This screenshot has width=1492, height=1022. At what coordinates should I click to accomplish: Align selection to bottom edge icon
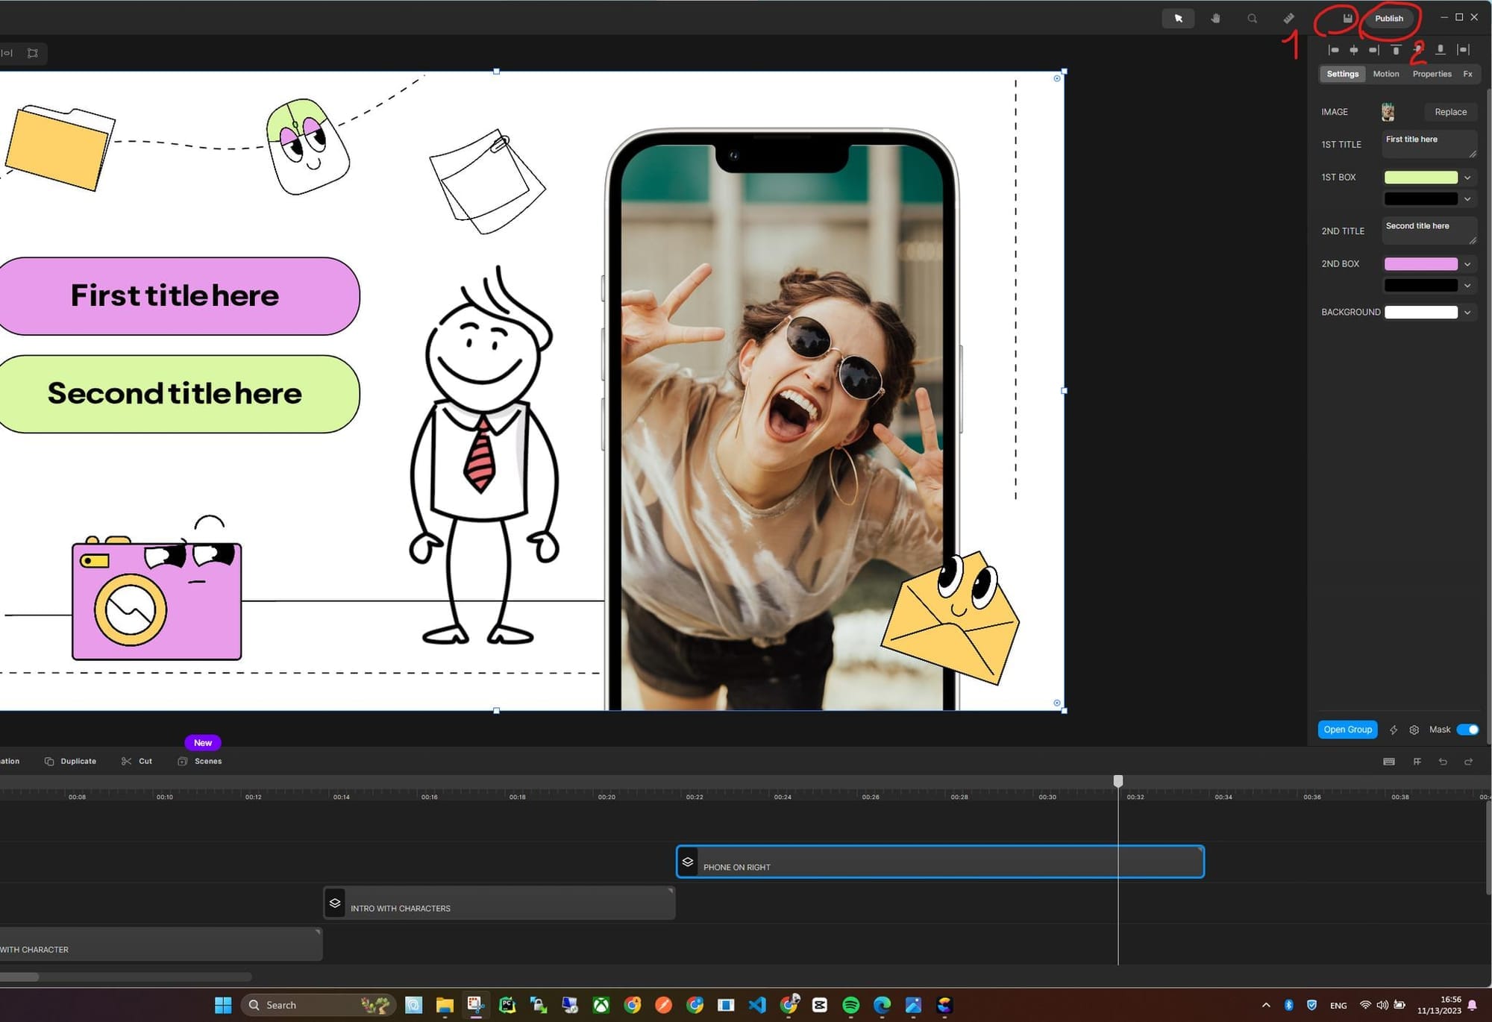pos(1441,50)
